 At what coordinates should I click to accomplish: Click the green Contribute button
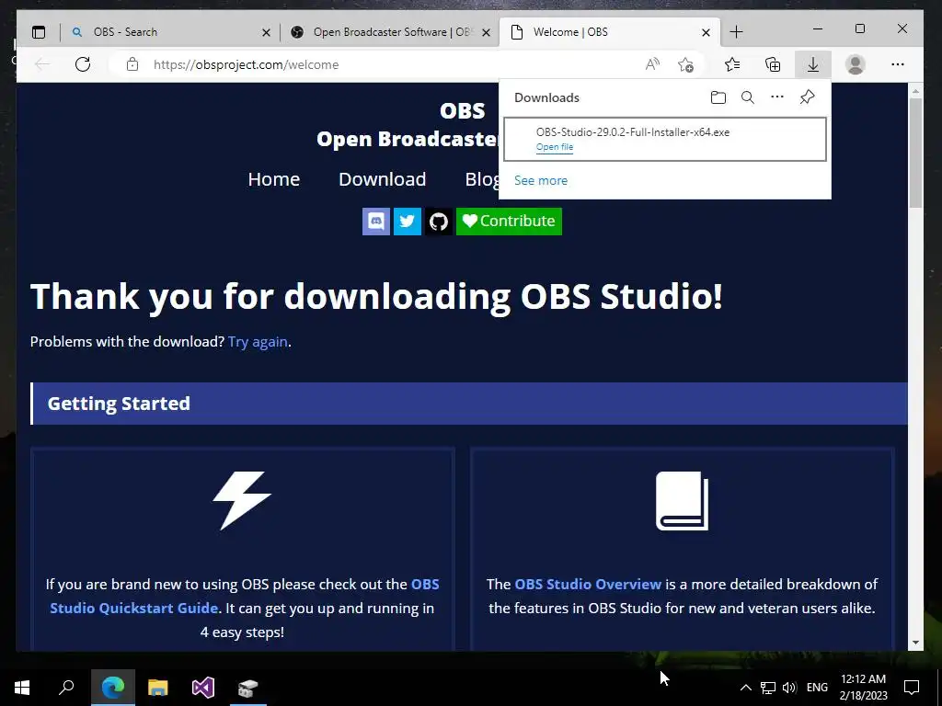coord(509,222)
